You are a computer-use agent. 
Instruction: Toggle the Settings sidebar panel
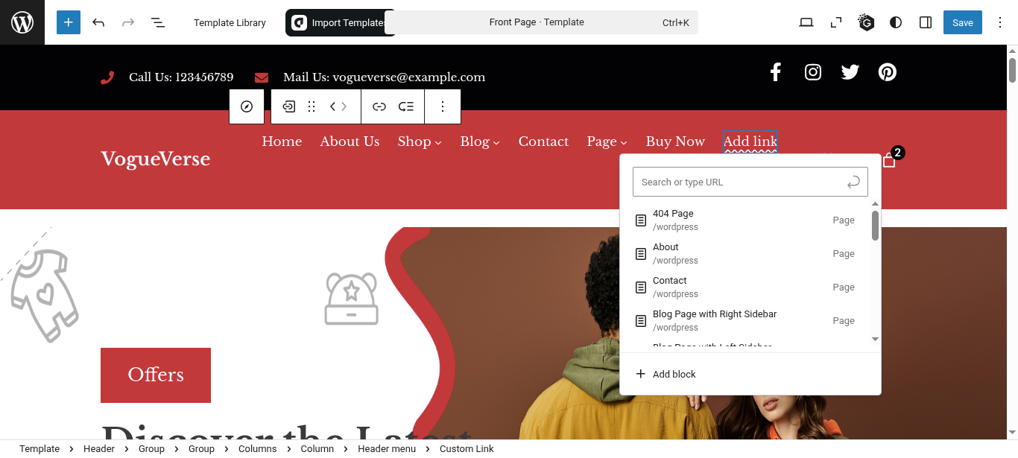(926, 22)
